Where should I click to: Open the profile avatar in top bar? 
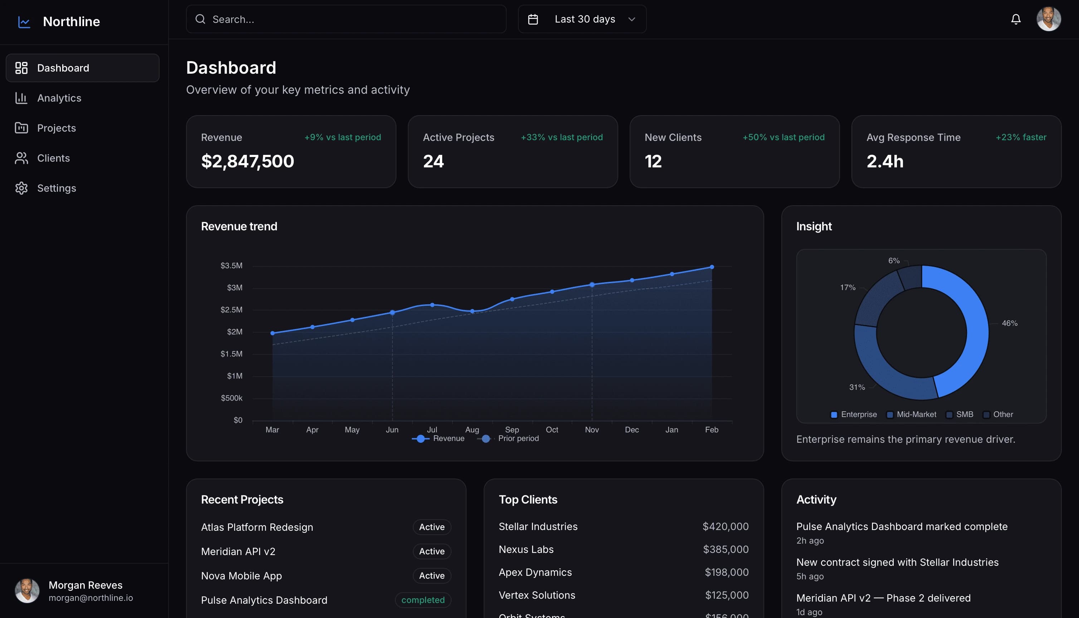(x=1049, y=19)
